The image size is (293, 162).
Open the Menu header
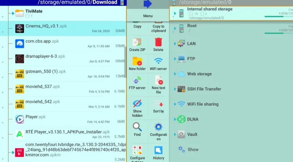[148, 16]
